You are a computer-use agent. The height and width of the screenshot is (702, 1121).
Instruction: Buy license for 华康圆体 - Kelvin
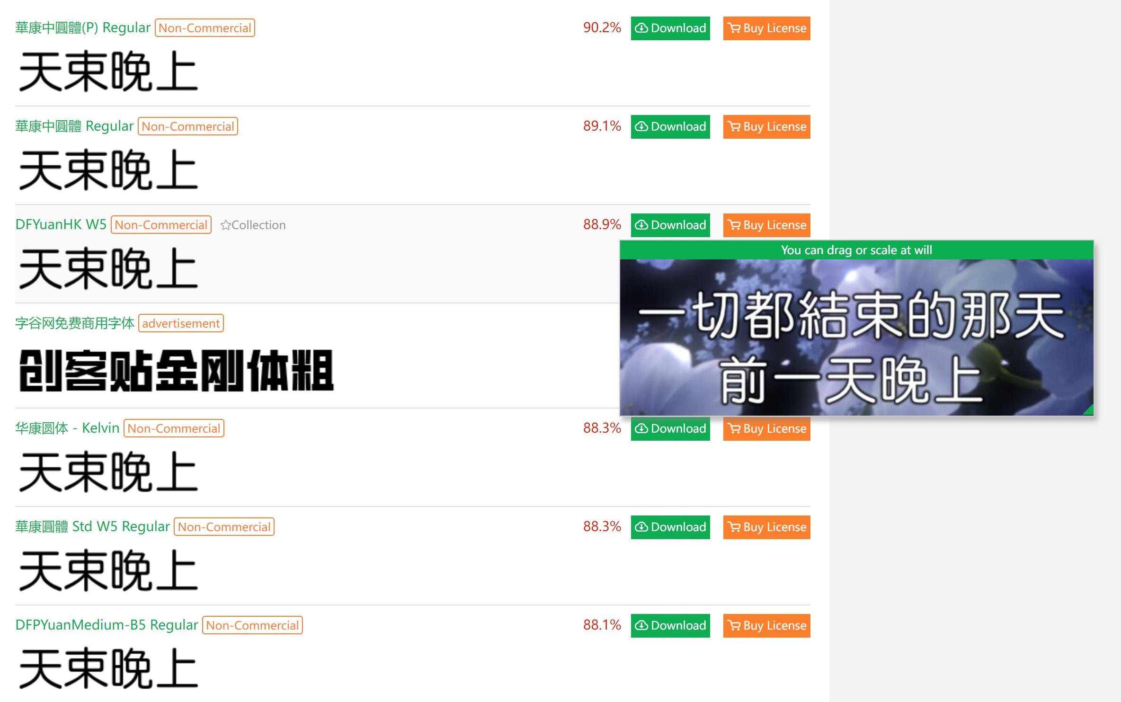(x=766, y=429)
